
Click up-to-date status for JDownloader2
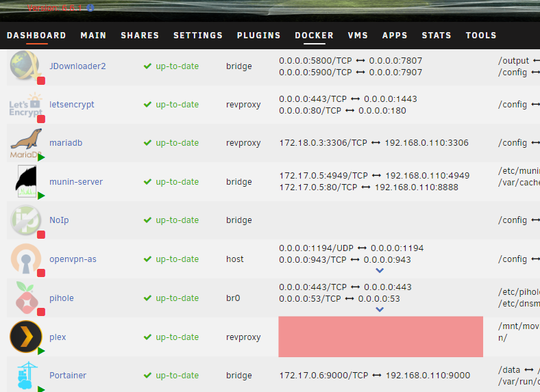(171, 66)
